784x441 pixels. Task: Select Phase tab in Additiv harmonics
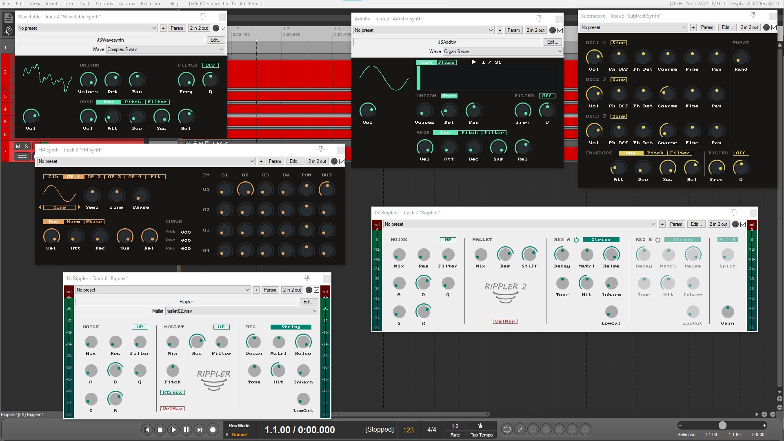(x=446, y=62)
